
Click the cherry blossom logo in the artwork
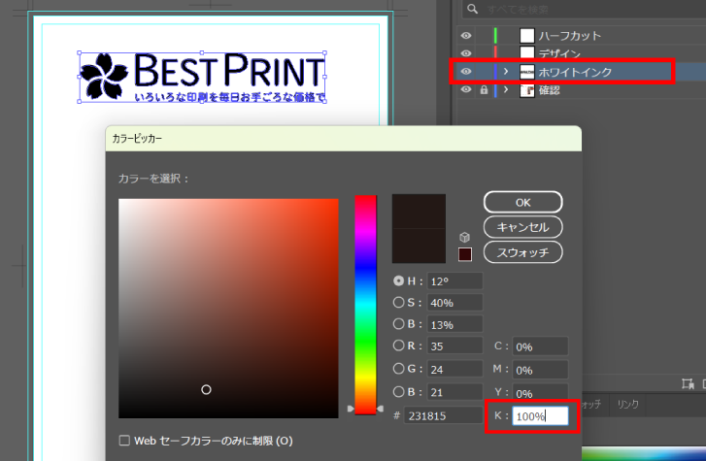[x=103, y=77]
